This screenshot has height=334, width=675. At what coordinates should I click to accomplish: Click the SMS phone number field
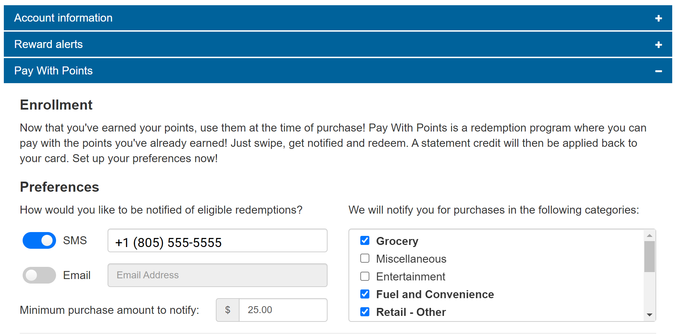click(x=217, y=241)
